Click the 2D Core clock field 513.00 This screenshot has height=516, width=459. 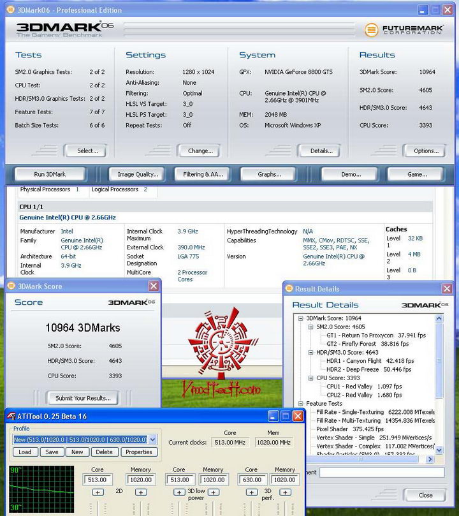(x=98, y=480)
